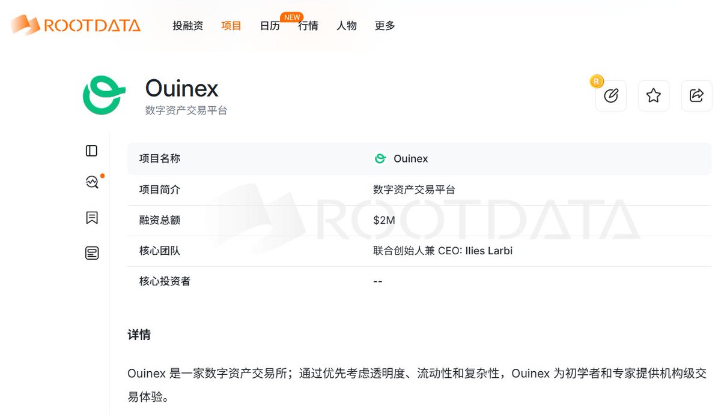The height and width of the screenshot is (415, 721).
Task: Click 数字资产交易平台 in 项目简介 row
Action: point(414,190)
